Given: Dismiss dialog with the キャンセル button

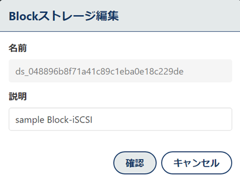Looking at the screenshot, I should [197, 163].
